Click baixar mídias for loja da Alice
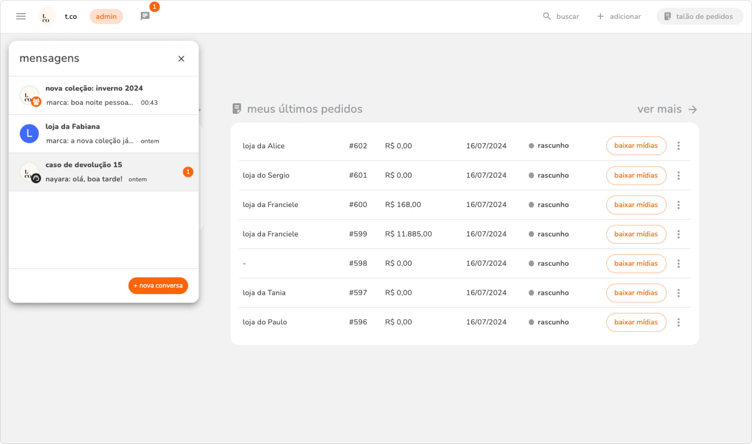Image resolution: width=752 pixels, height=444 pixels. [636, 146]
